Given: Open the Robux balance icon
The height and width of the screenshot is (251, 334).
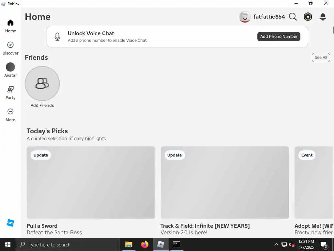Looking at the screenshot, I should pyautogui.click(x=308, y=17).
